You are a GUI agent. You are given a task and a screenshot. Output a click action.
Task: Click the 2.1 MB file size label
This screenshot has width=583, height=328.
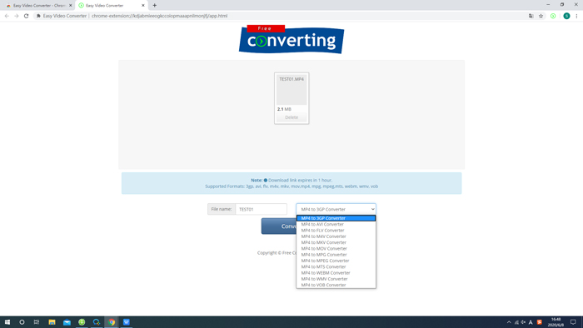pos(284,109)
